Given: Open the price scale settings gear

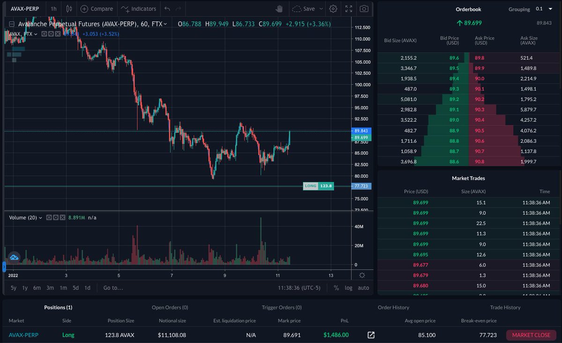Looking at the screenshot, I should click(x=362, y=276).
